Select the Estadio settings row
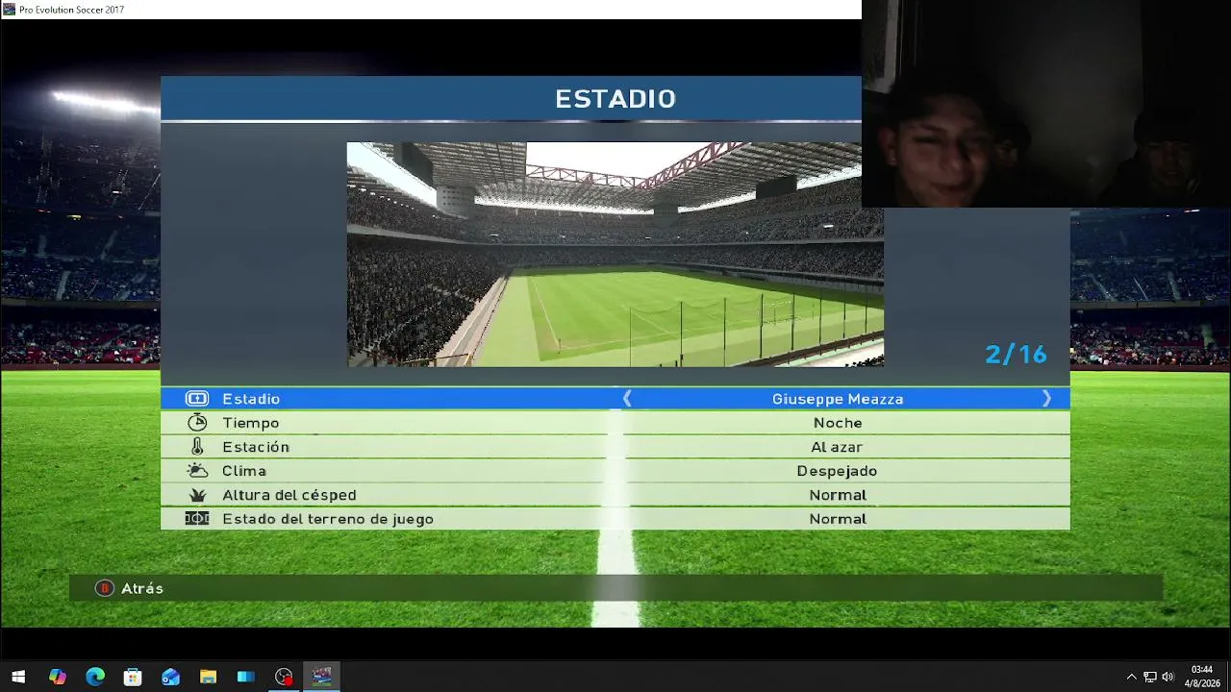The width and height of the screenshot is (1231, 692). tap(615, 399)
